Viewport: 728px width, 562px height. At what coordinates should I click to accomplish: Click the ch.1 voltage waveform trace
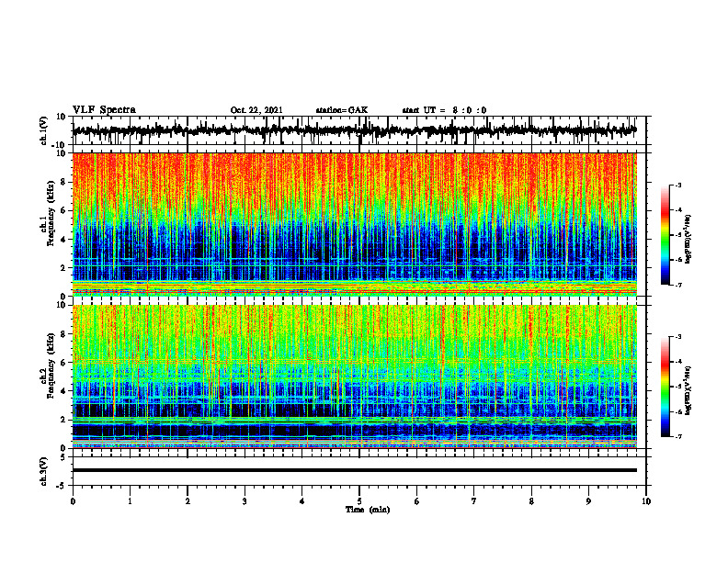pos(354,130)
